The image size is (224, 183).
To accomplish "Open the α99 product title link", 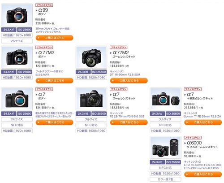I will click(x=42, y=10).
